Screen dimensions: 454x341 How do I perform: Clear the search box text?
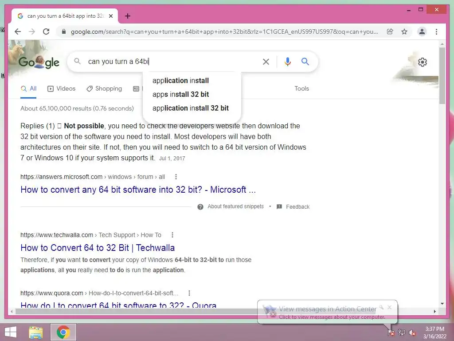[x=266, y=61]
